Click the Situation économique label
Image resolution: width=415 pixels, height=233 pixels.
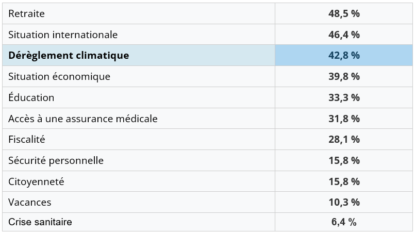[x=59, y=76]
